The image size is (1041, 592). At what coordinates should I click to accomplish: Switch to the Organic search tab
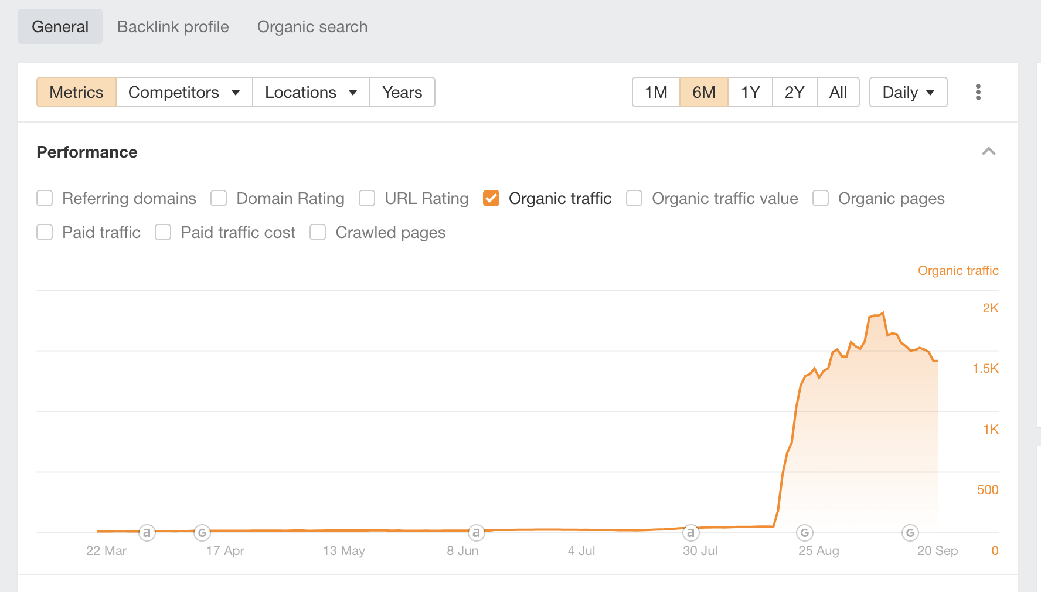(x=312, y=26)
